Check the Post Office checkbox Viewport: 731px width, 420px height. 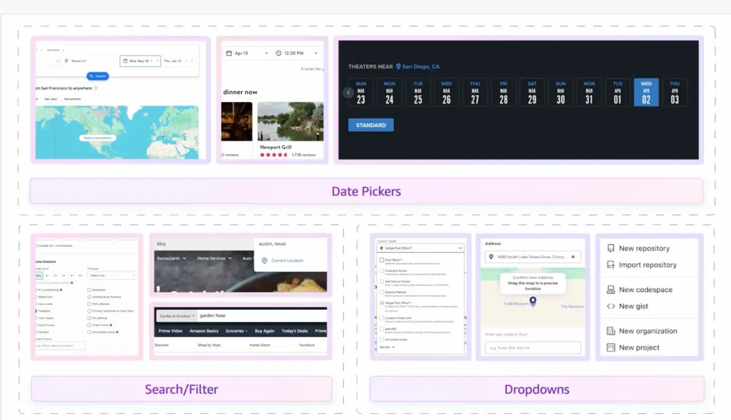click(382, 260)
